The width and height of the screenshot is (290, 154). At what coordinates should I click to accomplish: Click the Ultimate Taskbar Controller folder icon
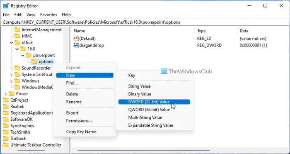pos(6,145)
